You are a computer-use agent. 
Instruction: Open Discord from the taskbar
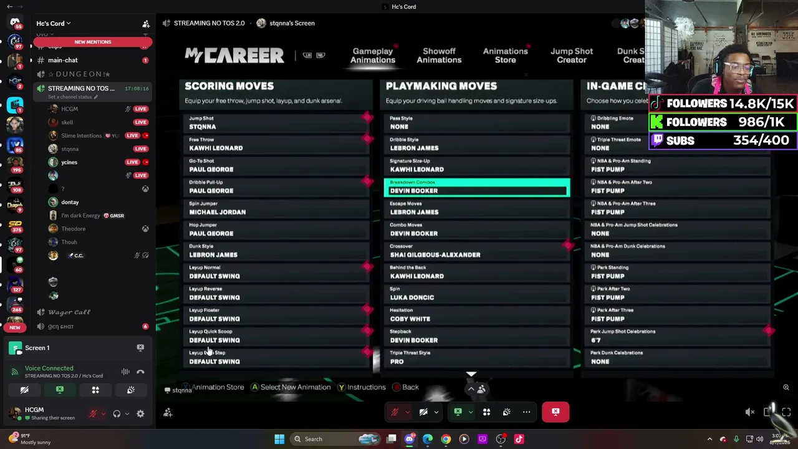pyautogui.click(x=410, y=439)
